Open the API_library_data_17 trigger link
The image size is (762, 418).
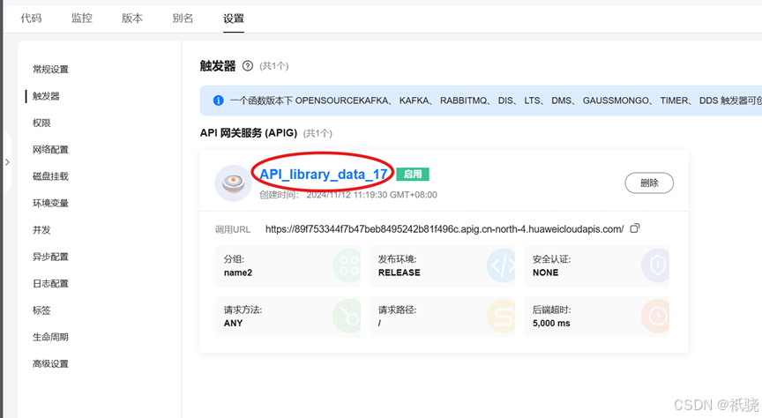(x=323, y=174)
